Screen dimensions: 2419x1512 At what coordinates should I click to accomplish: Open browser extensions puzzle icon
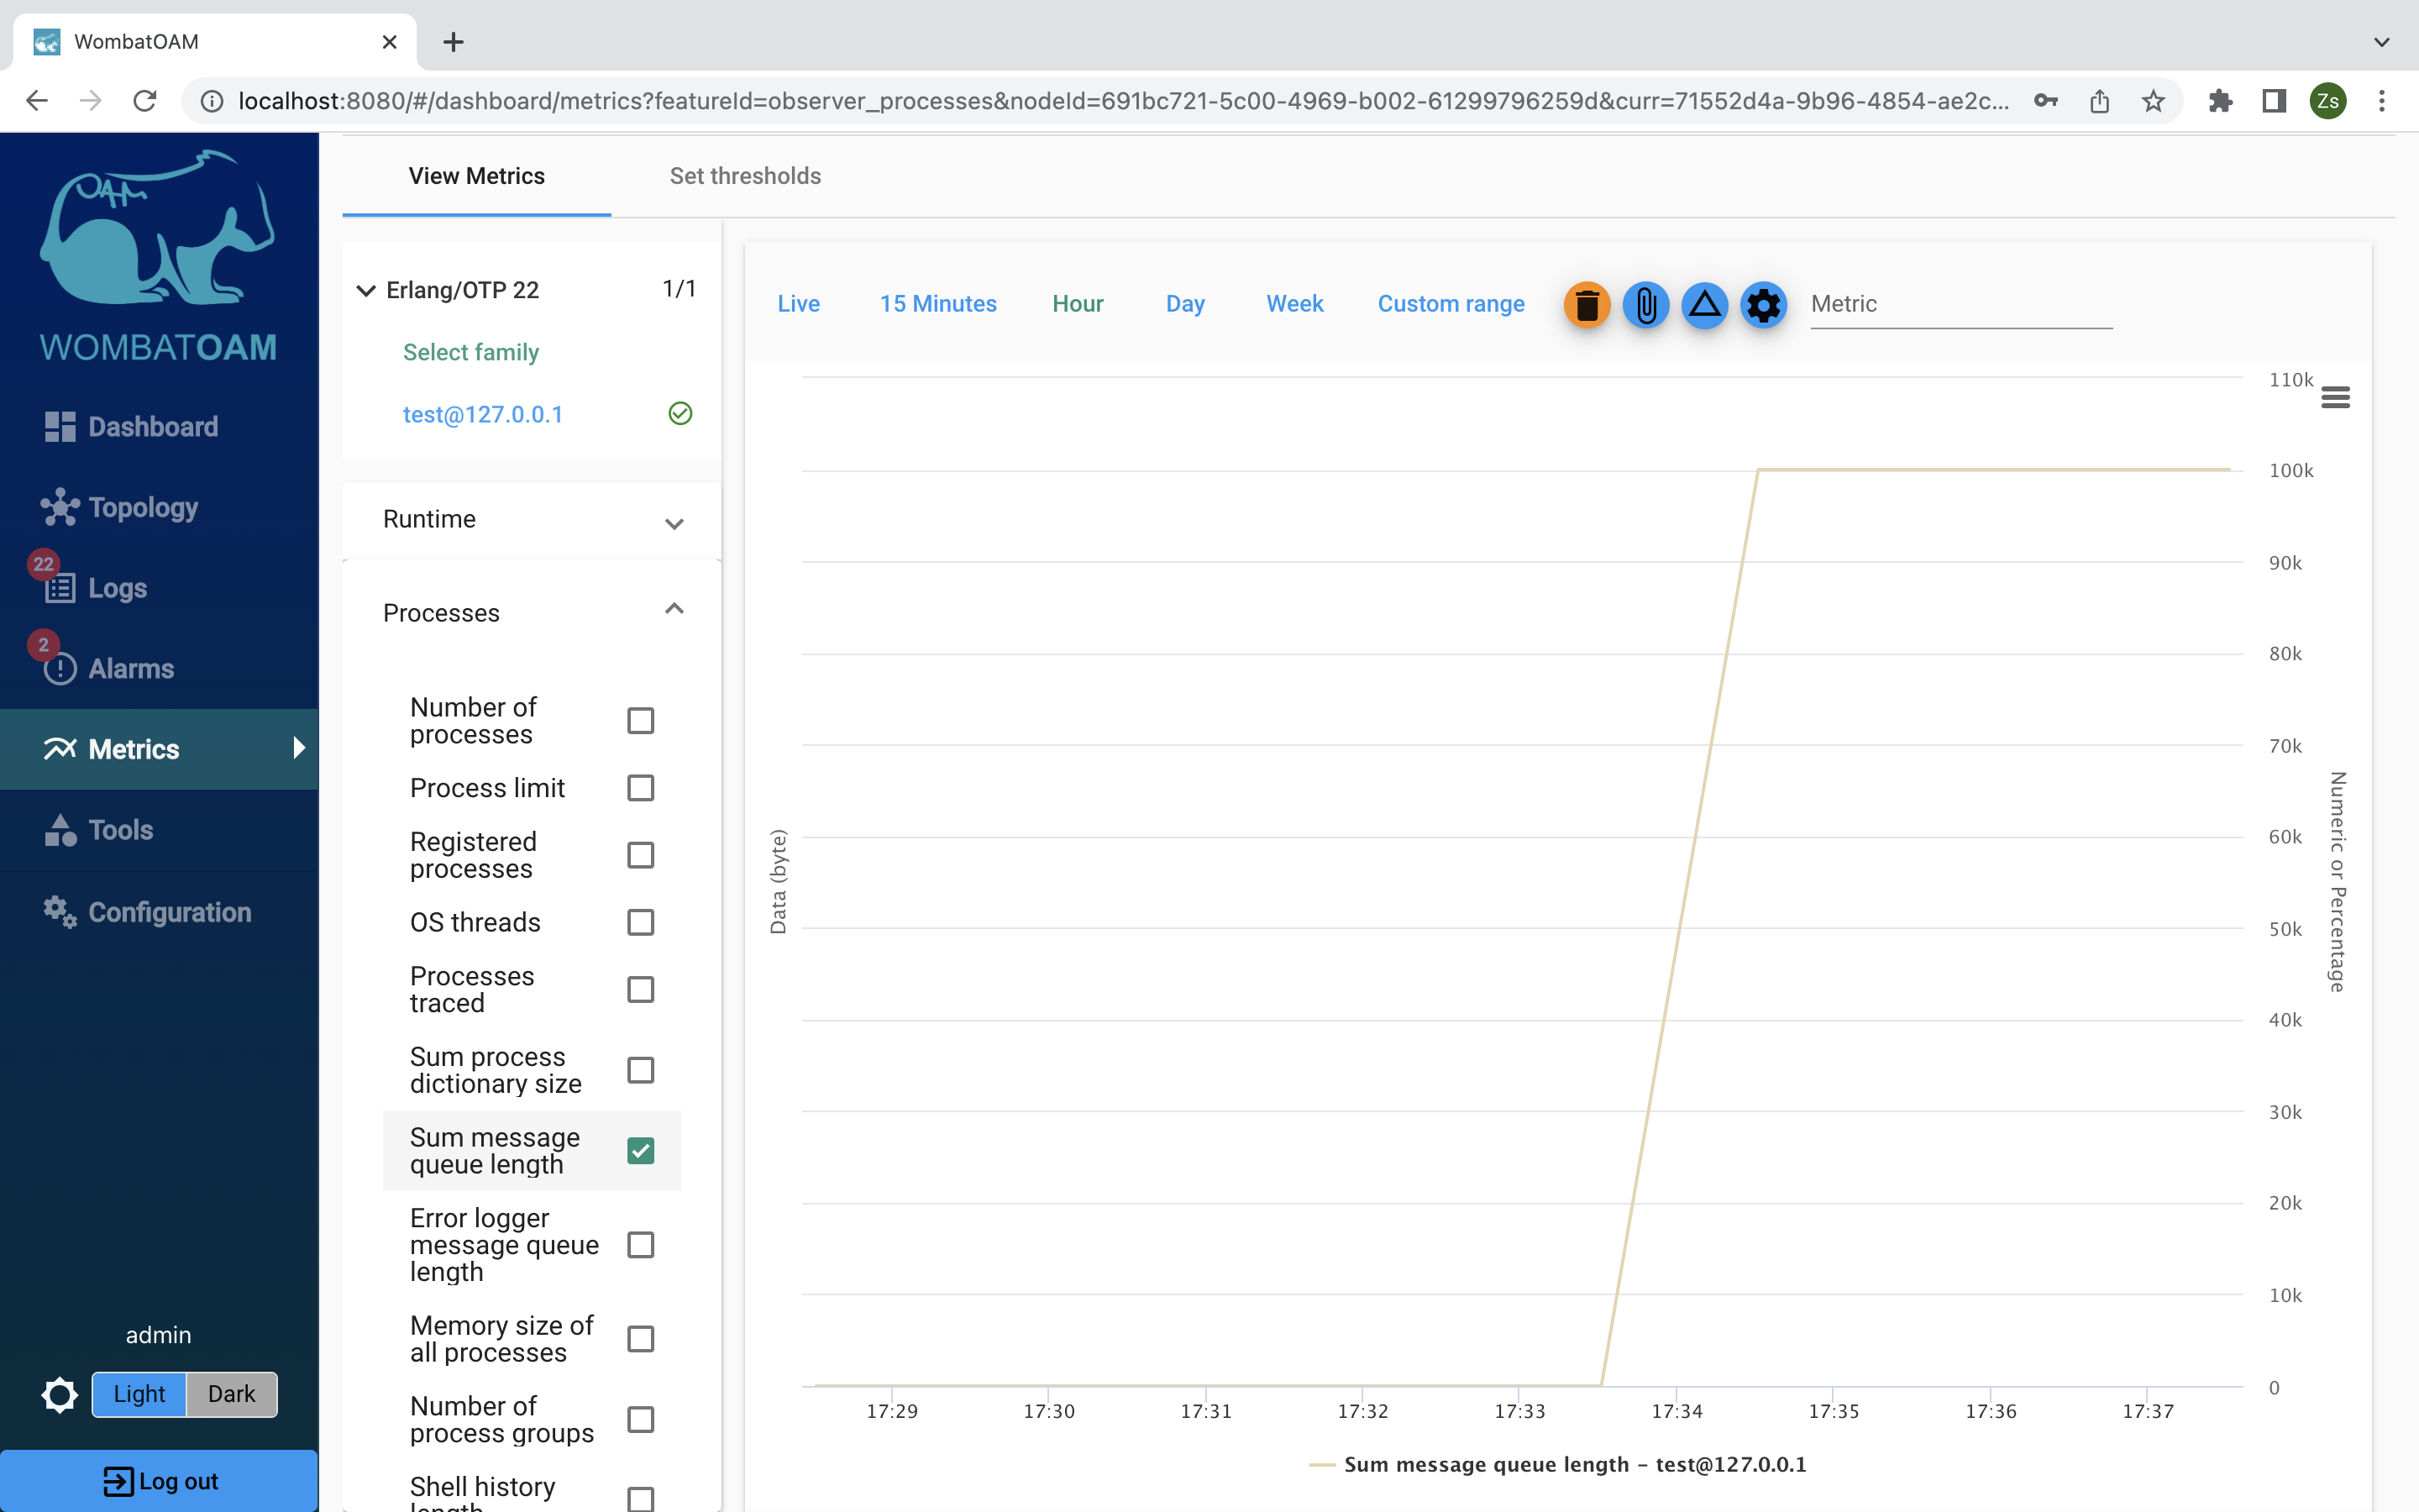click(x=2220, y=101)
